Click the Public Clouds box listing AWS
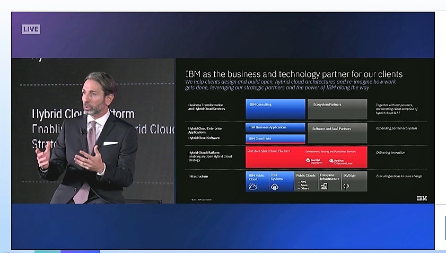The height and width of the screenshot is (253, 446). tap(305, 181)
